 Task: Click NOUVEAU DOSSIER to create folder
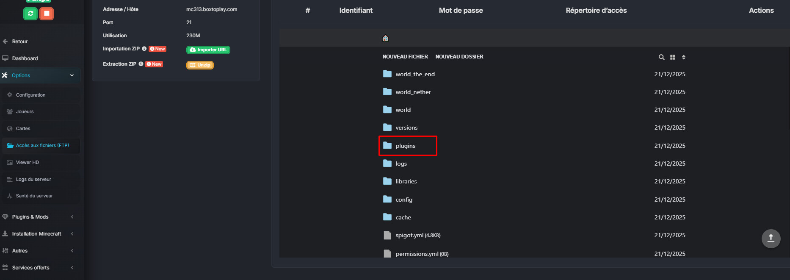(x=459, y=57)
